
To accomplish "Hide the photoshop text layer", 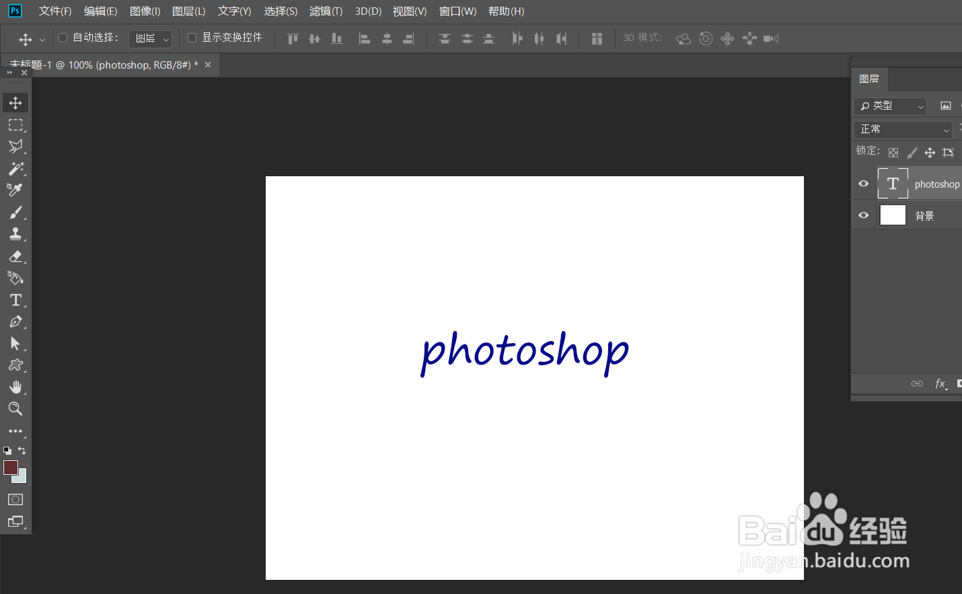I will click(864, 184).
